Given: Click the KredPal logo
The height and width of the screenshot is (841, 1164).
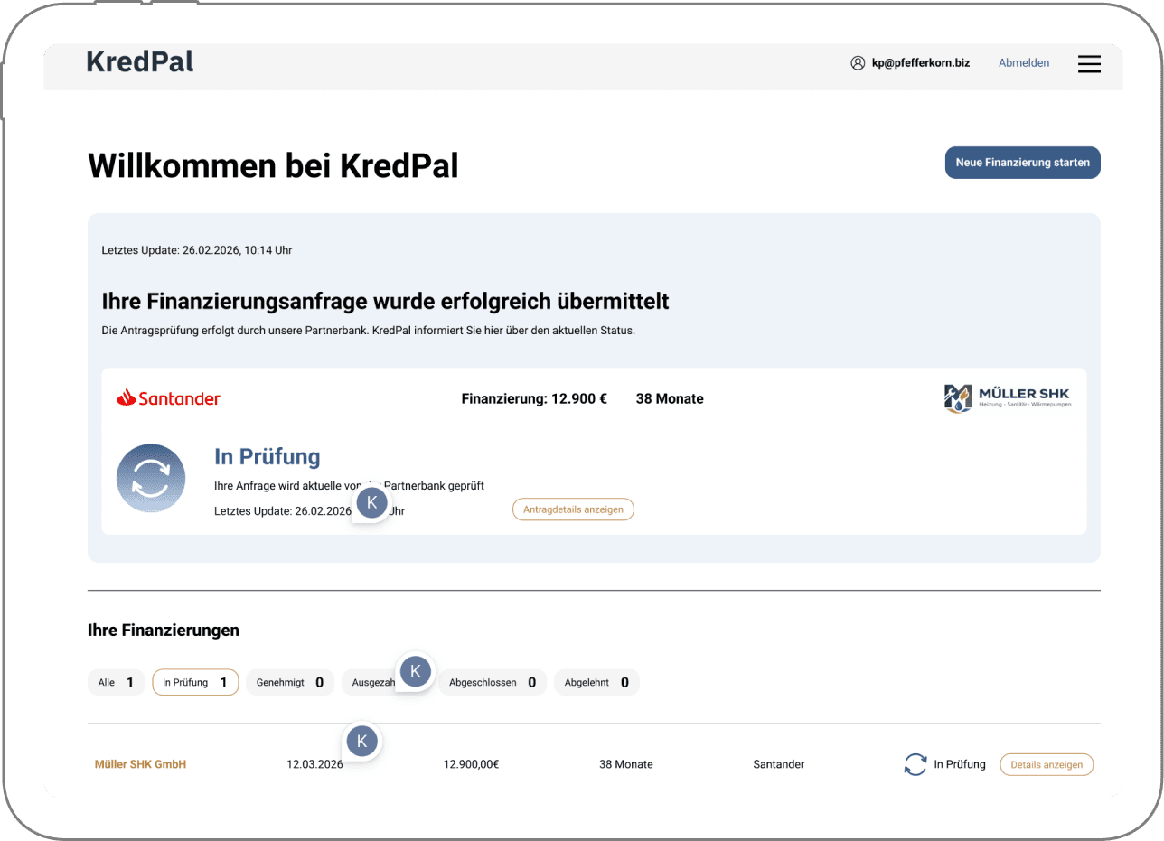Looking at the screenshot, I should [139, 61].
